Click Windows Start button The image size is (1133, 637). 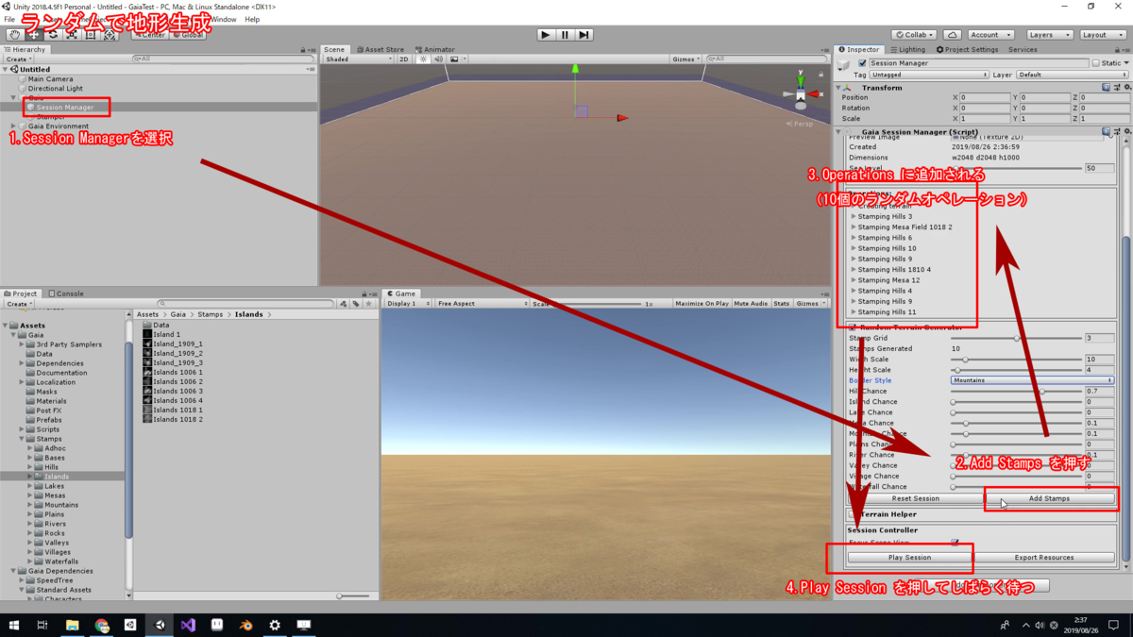point(15,625)
